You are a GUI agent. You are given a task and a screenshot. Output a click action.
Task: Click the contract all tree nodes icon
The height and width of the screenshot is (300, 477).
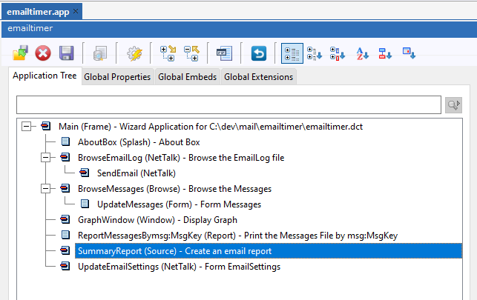pyautogui.click(x=191, y=53)
